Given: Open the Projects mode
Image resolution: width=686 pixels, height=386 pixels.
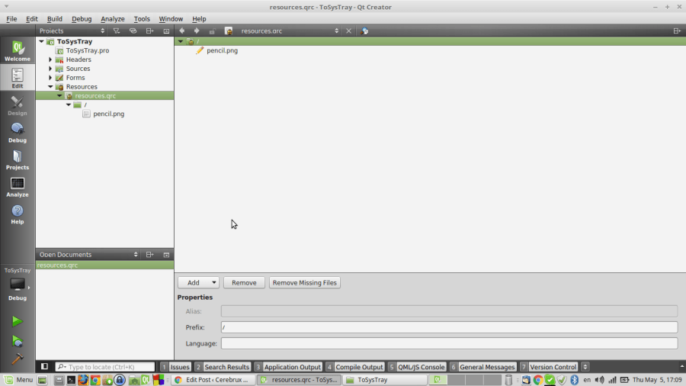Looking at the screenshot, I should pyautogui.click(x=18, y=159).
